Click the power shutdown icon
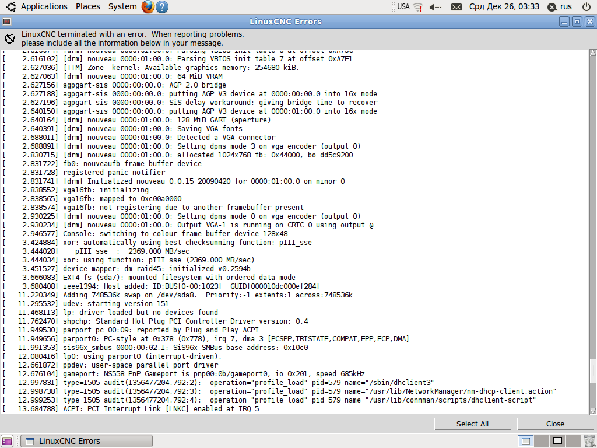597x448 pixels. (587, 6)
